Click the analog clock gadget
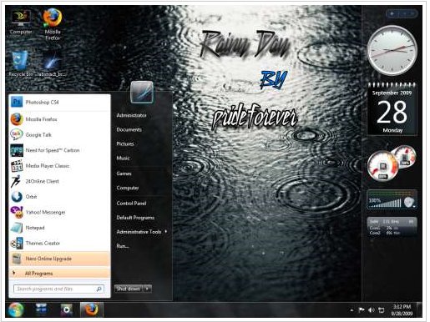Viewport: 430px width, 322px height. (x=392, y=50)
